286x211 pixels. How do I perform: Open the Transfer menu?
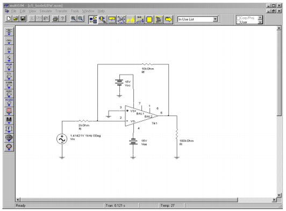click(x=61, y=11)
